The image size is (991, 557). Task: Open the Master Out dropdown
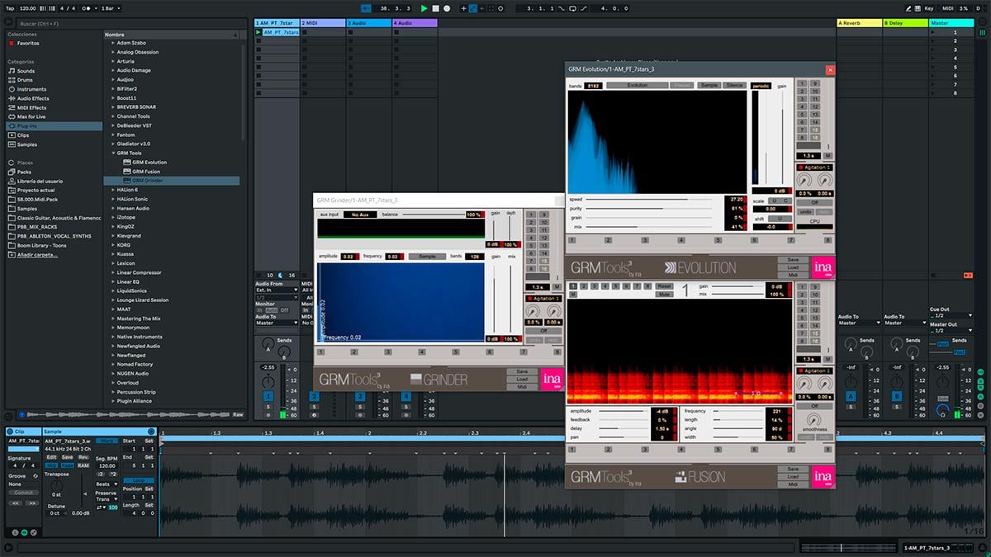tap(951, 330)
